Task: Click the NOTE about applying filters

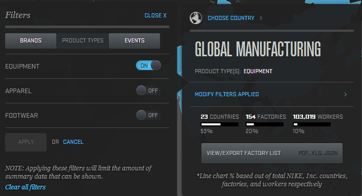Action: tap(78, 172)
